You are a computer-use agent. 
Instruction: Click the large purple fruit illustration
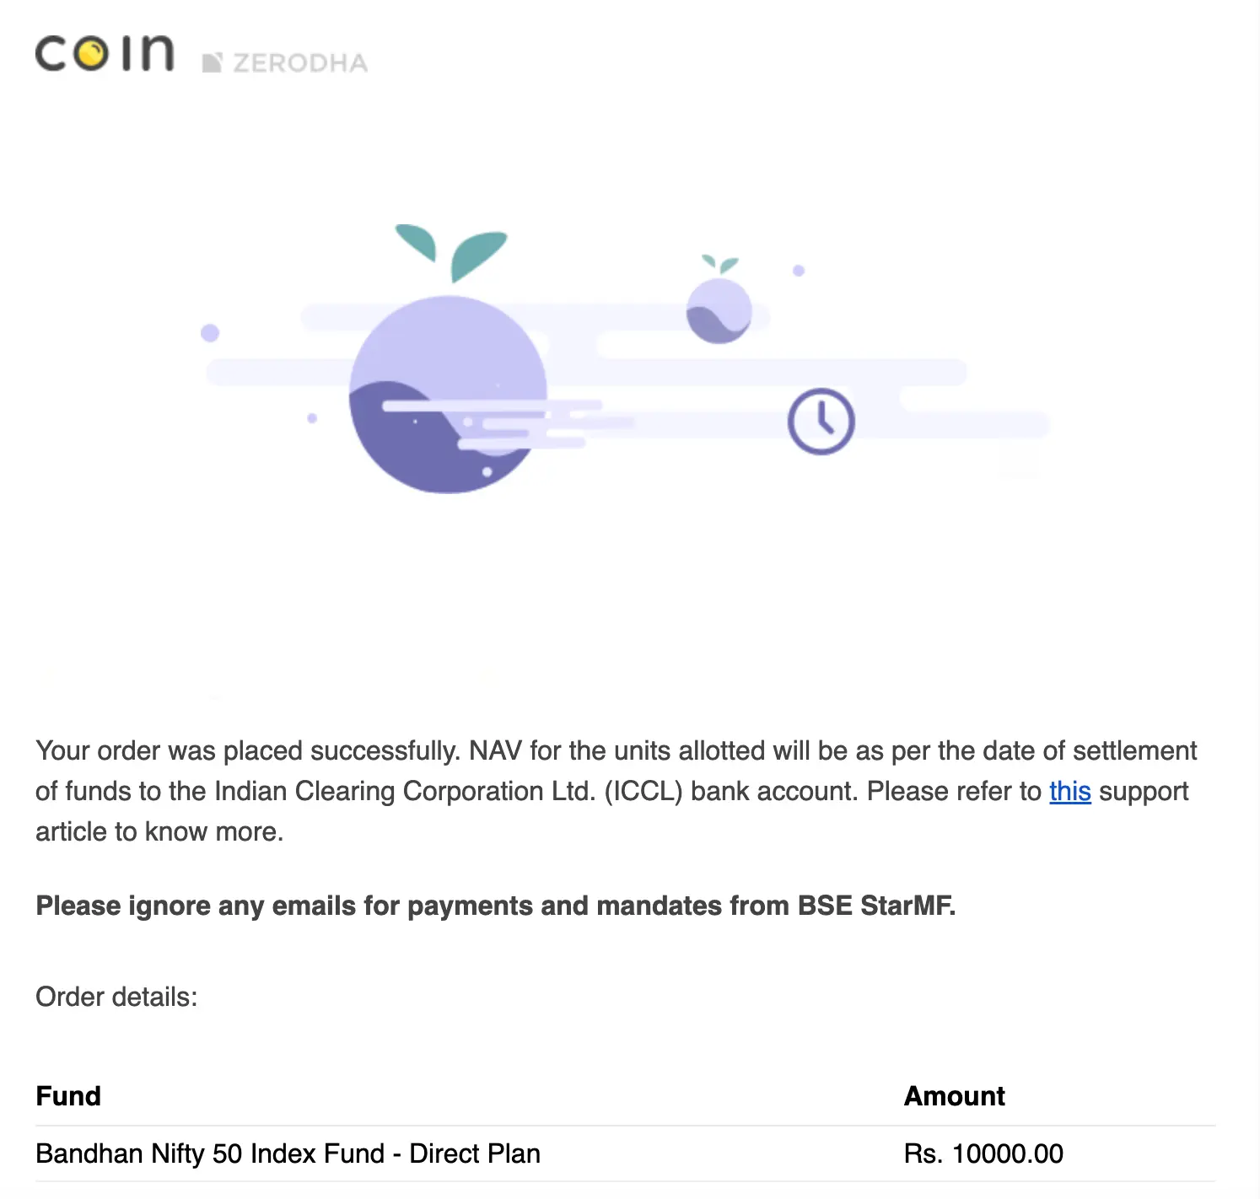click(x=448, y=394)
